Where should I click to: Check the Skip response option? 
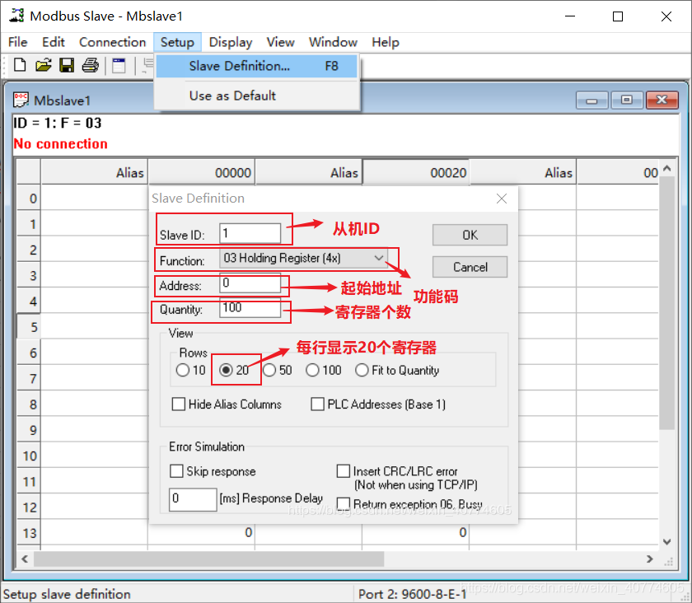pos(176,471)
